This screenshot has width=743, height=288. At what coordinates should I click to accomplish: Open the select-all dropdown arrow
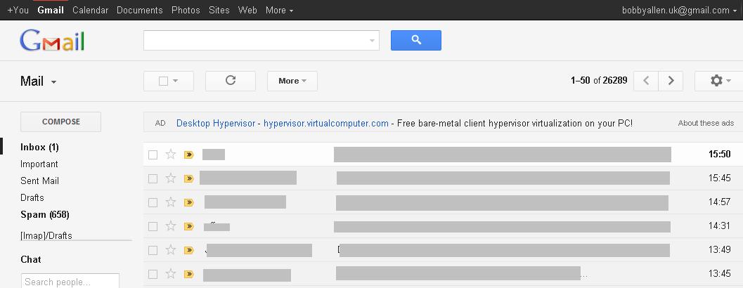(175, 81)
